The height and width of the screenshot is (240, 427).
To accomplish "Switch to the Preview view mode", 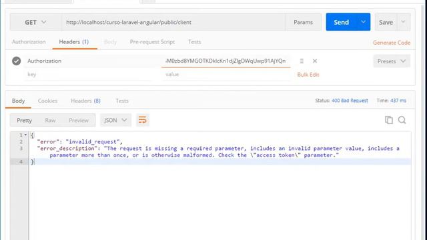I will [x=79, y=120].
